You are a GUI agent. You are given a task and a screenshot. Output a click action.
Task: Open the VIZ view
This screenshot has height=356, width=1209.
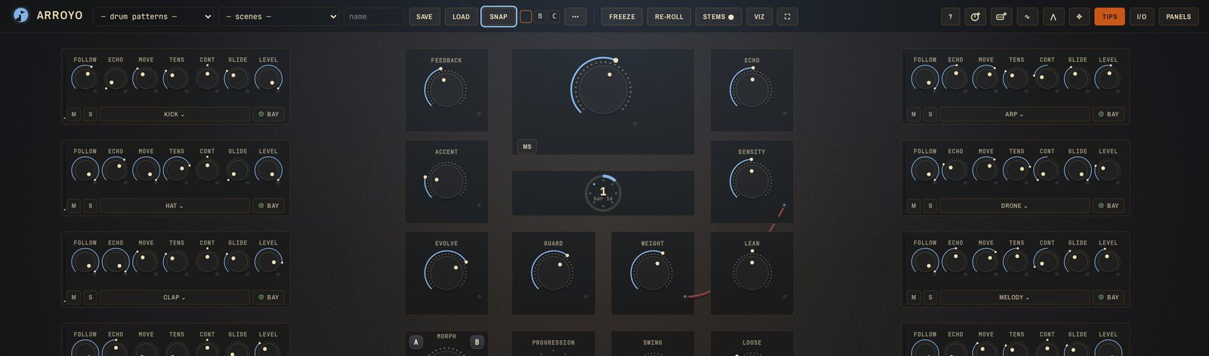pos(759,17)
